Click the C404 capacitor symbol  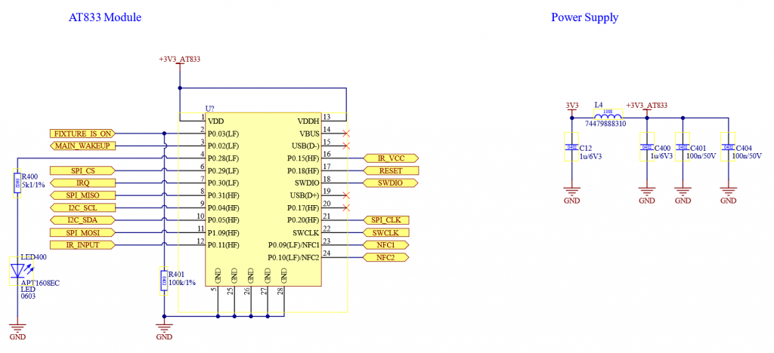728,147
